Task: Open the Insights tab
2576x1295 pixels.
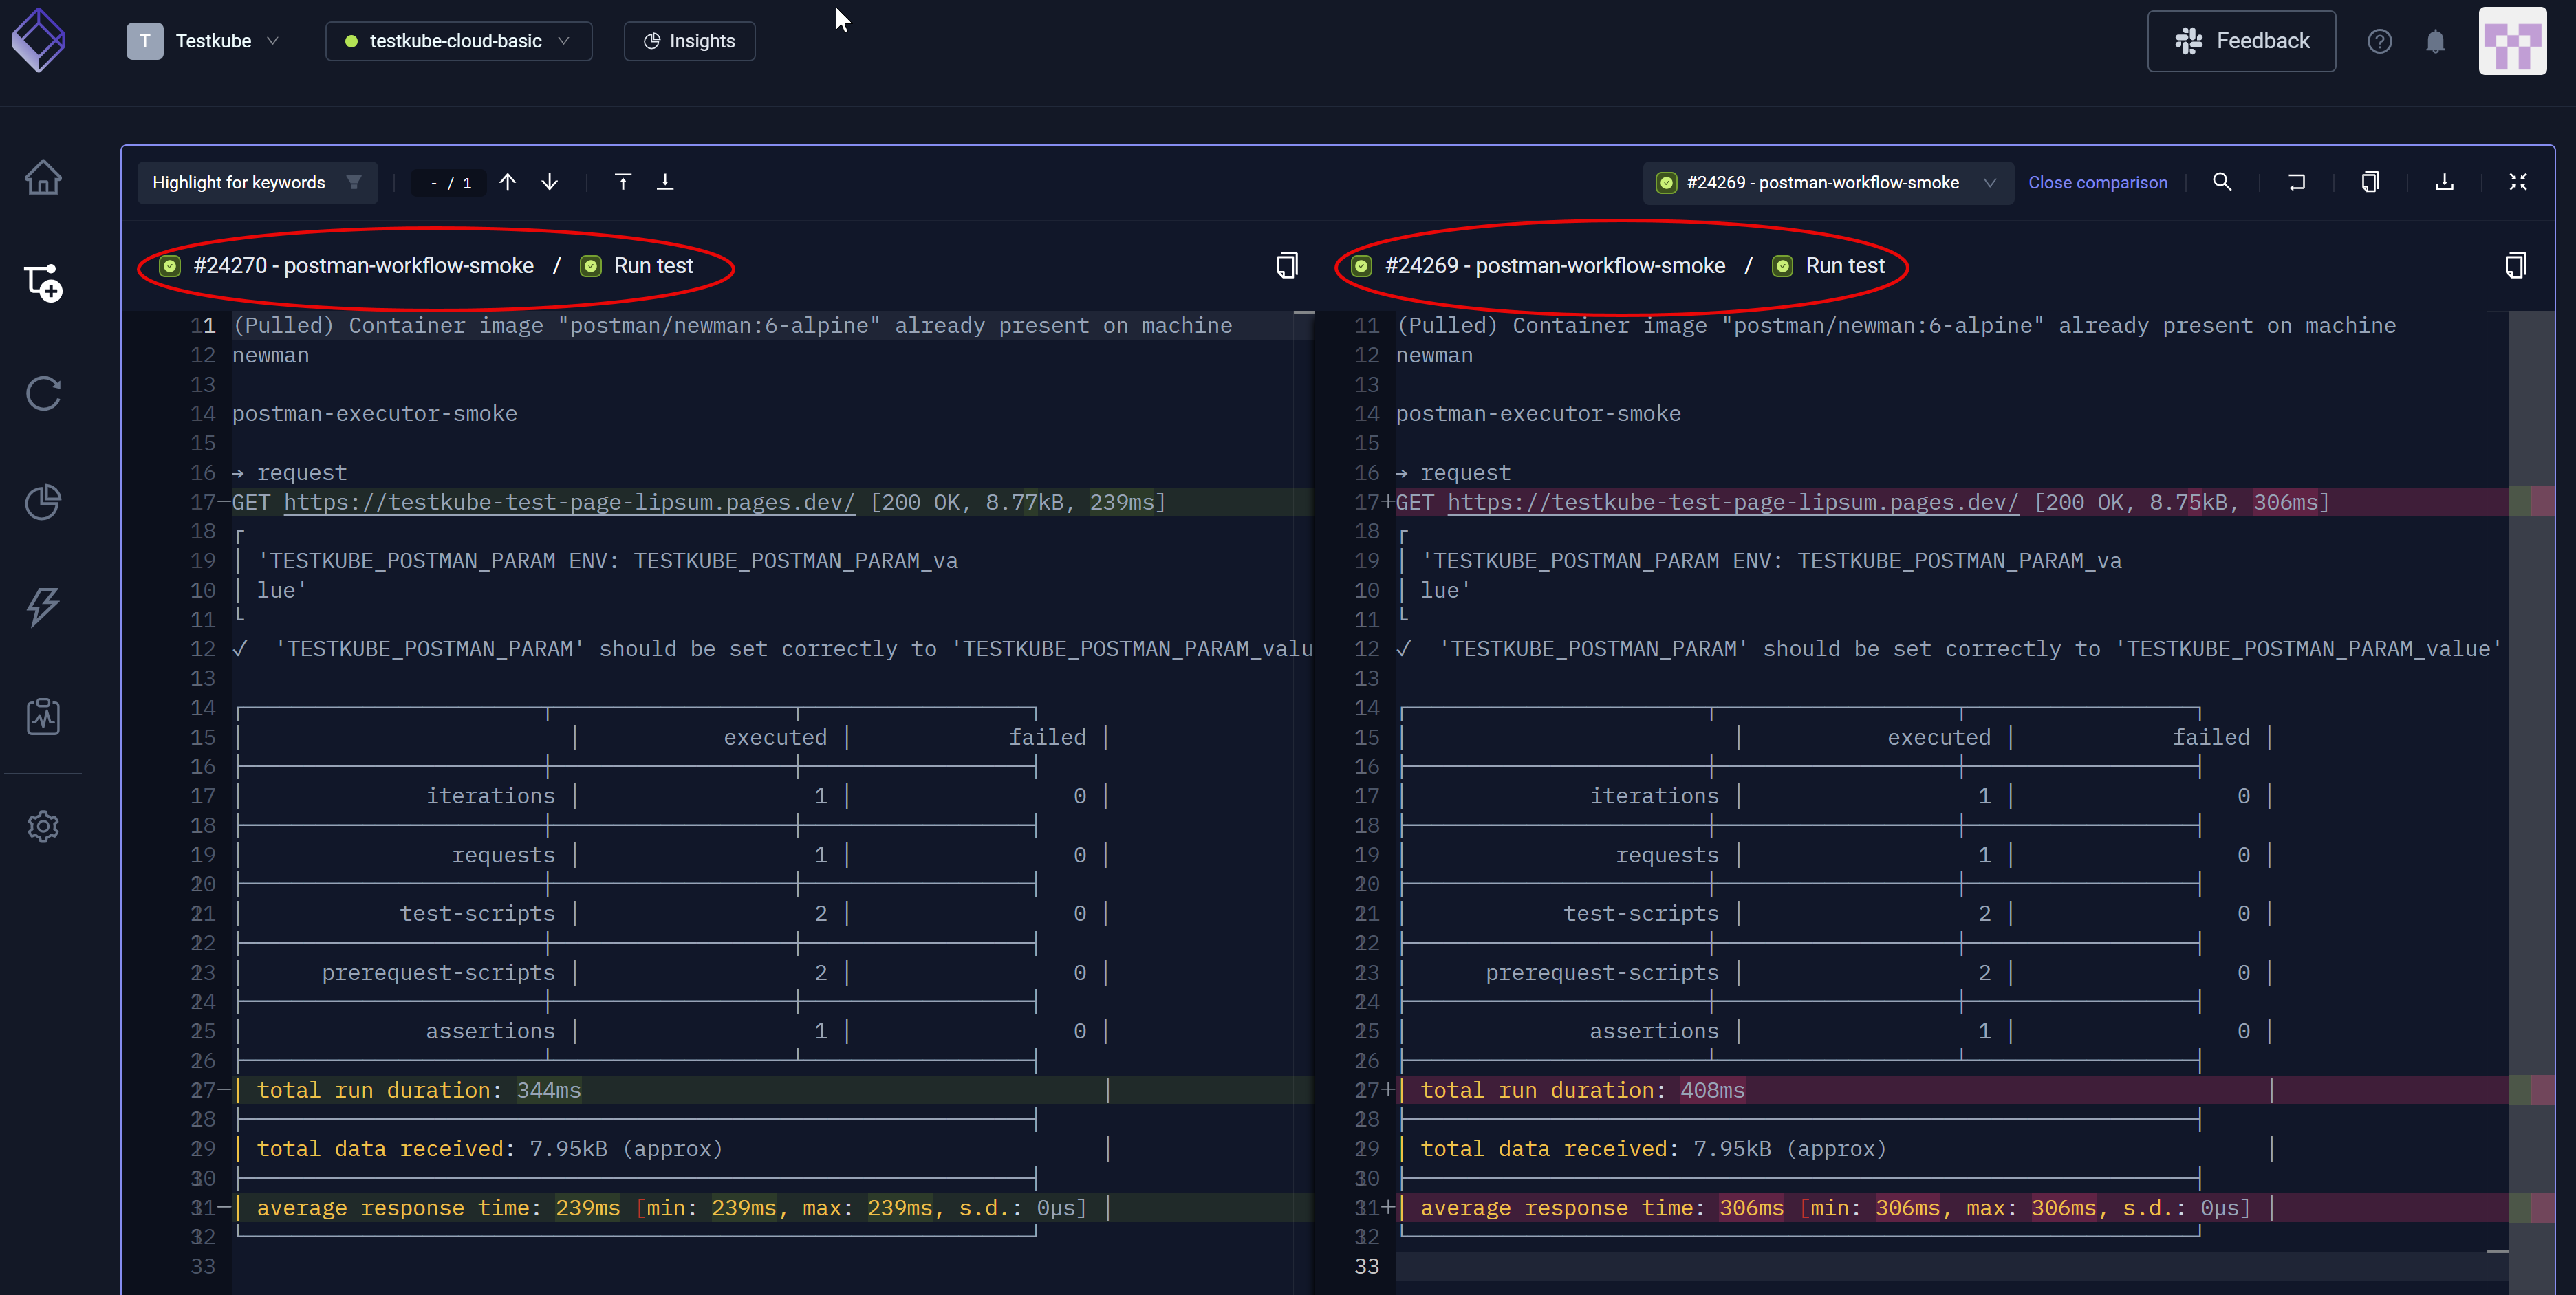Action: click(x=689, y=41)
